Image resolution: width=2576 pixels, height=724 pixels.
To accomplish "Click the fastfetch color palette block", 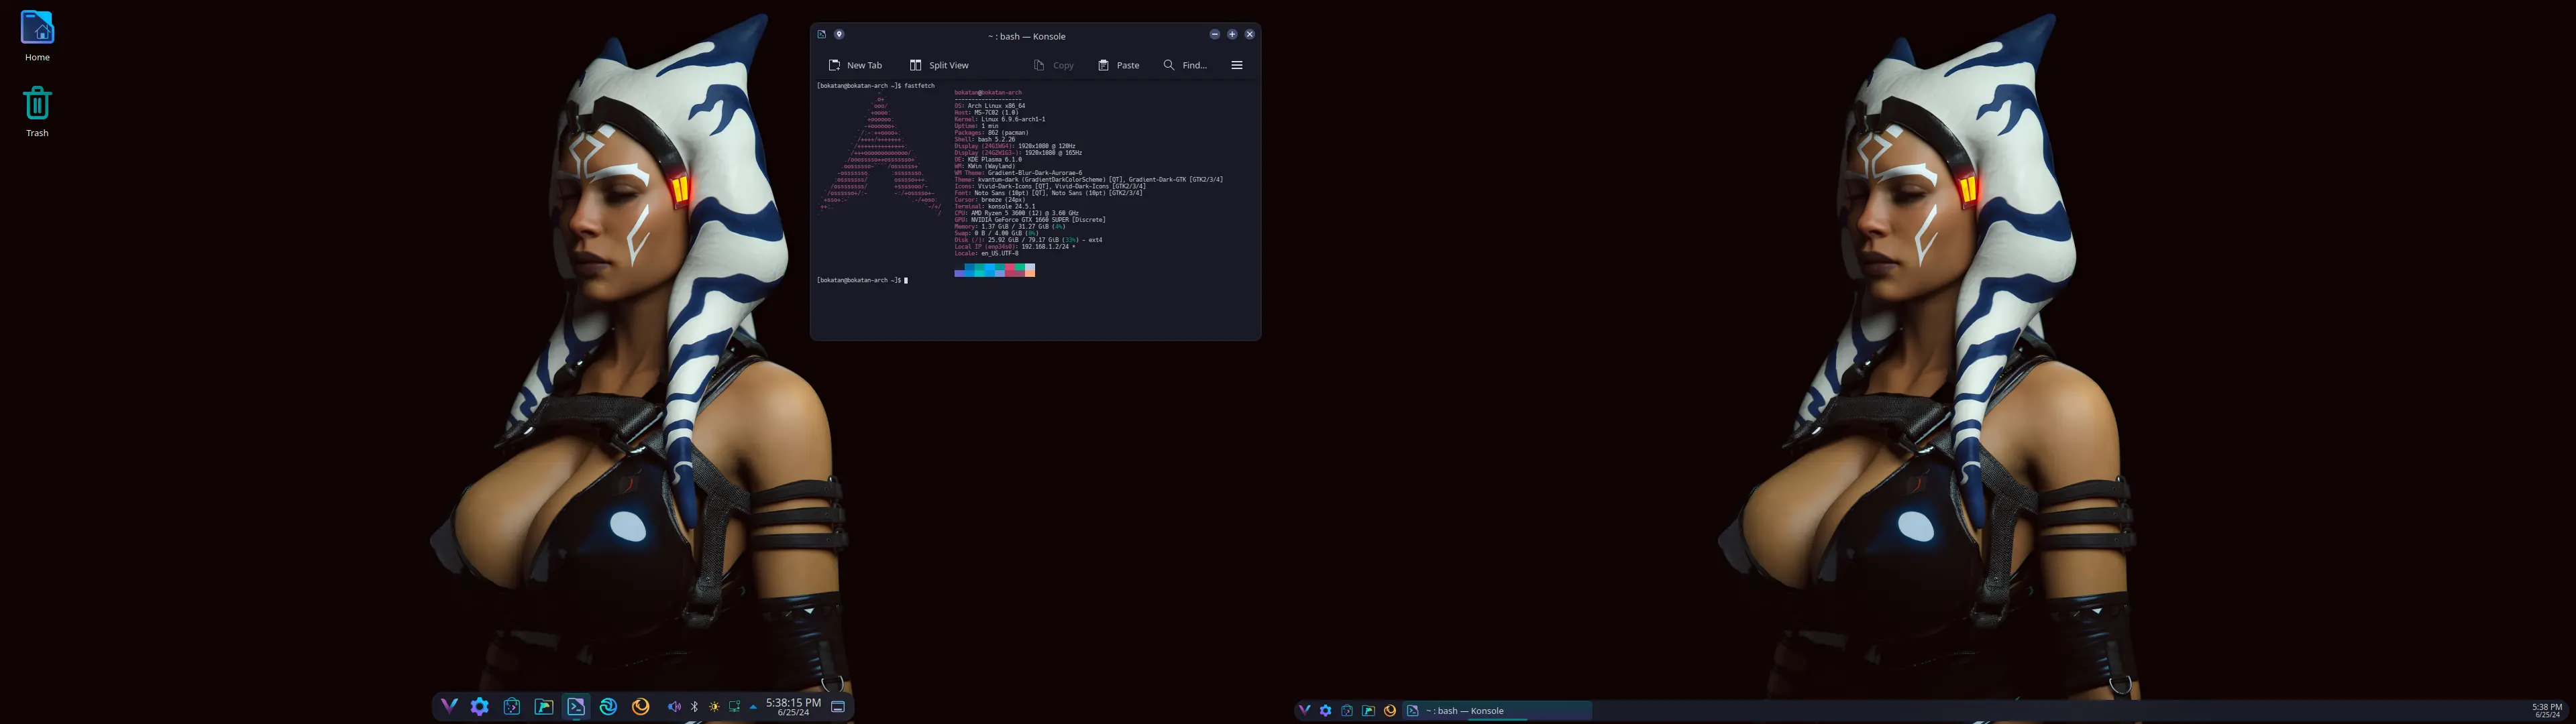I will [995, 270].
